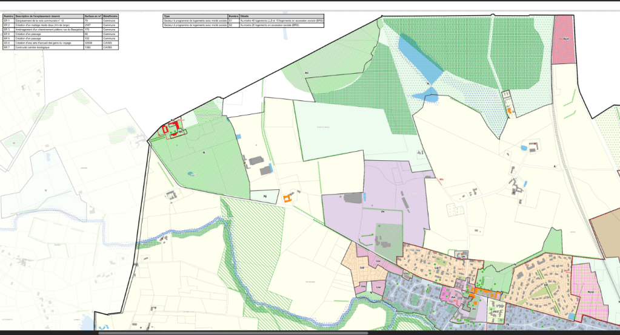
Task: Click the solid pink zone at top right
Action: (x=563, y=39)
